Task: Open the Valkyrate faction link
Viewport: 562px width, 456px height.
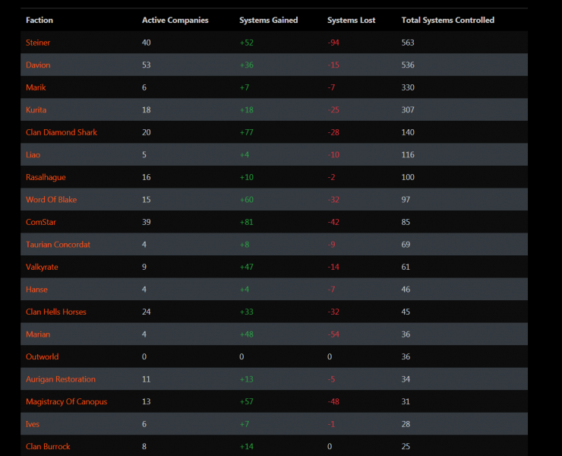Action: pos(42,267)
